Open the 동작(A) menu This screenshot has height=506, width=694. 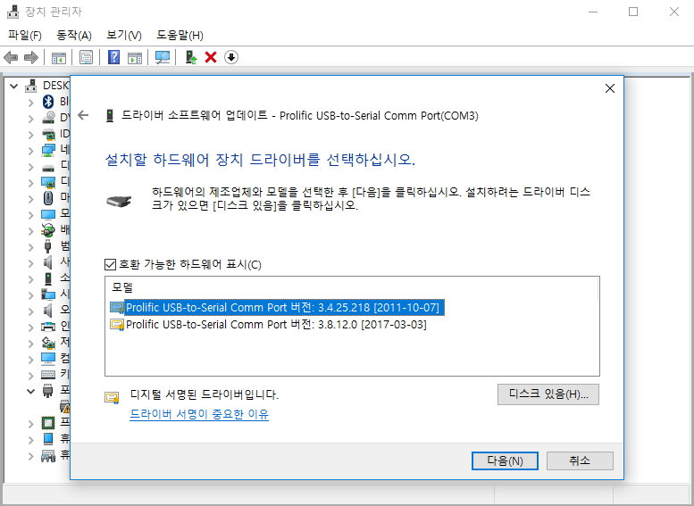[74, 35]
